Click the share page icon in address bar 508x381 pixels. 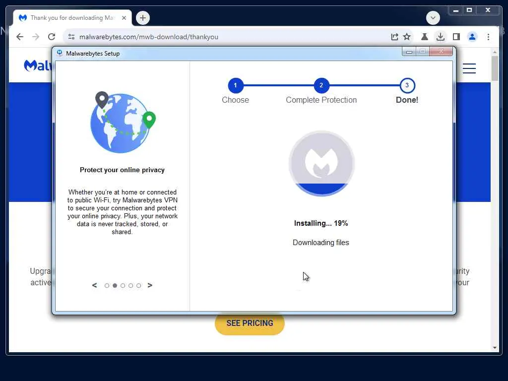tap(394, 37)
